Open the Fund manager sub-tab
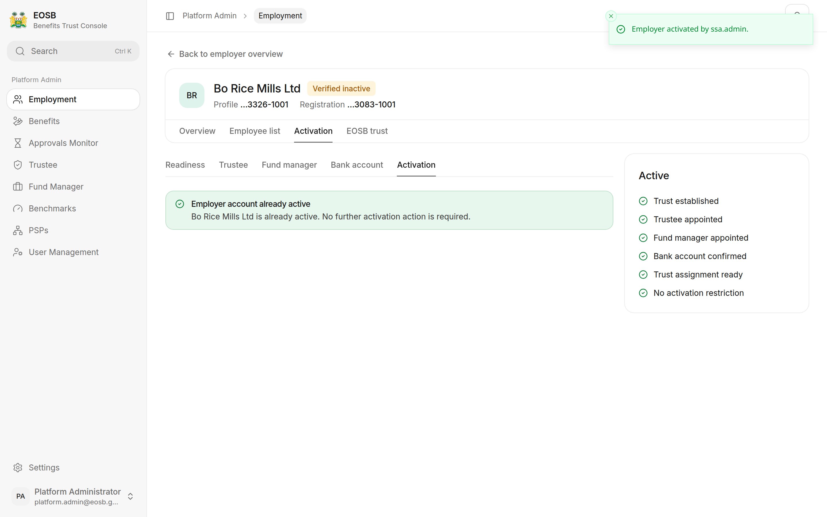This screenshot has width=827, height=517. click(x=289, y=165)
